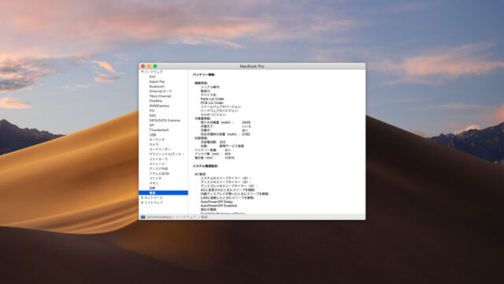Click the 充放電回数 253 row

(x=213, y=142)
